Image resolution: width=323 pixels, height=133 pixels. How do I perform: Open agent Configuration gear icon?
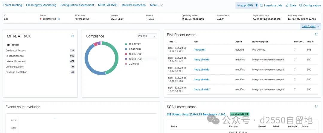click(301, 5)
